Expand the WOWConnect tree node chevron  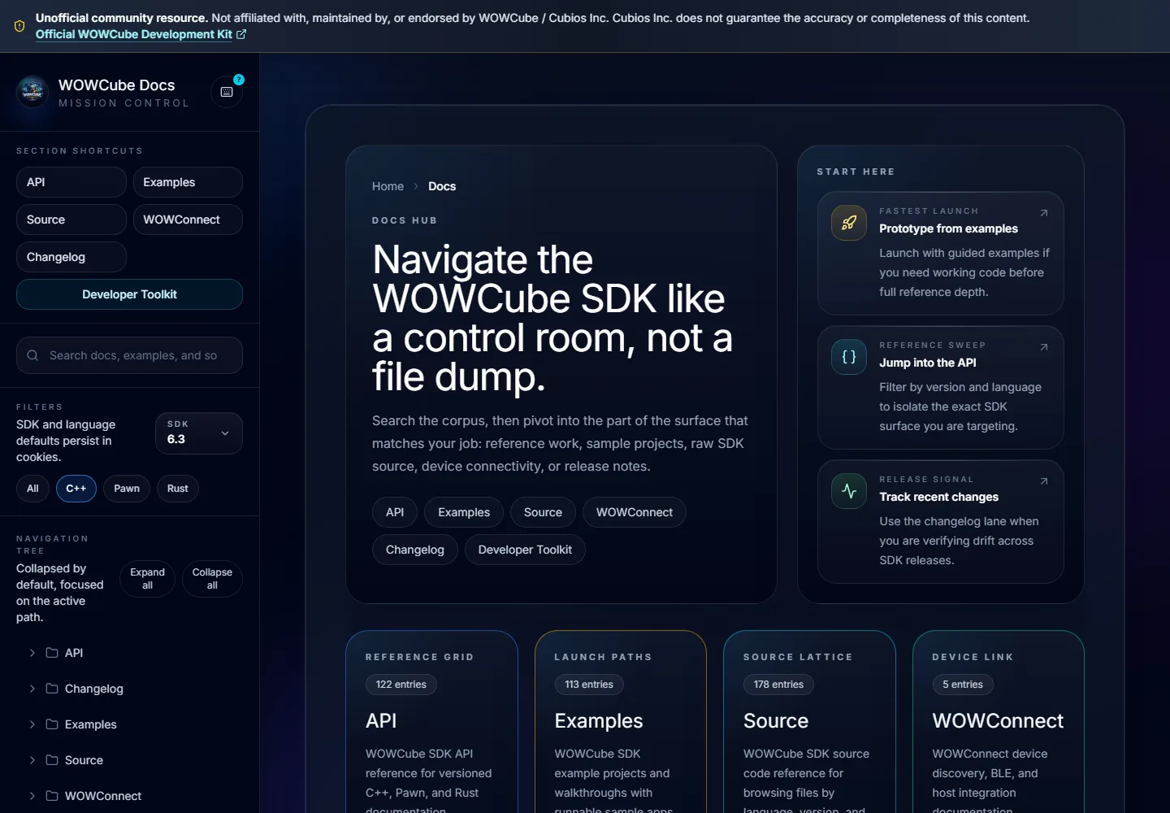point(32,796)
